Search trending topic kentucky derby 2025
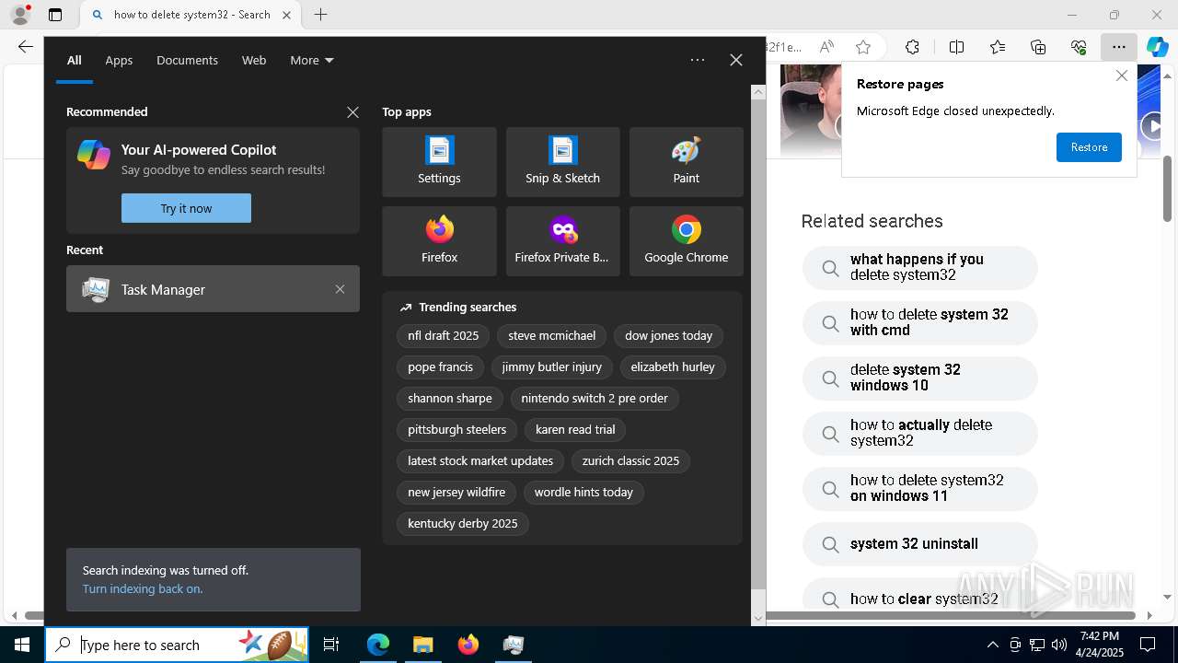Viewport: 1178px width, 663px height. [x=463, y=523]
